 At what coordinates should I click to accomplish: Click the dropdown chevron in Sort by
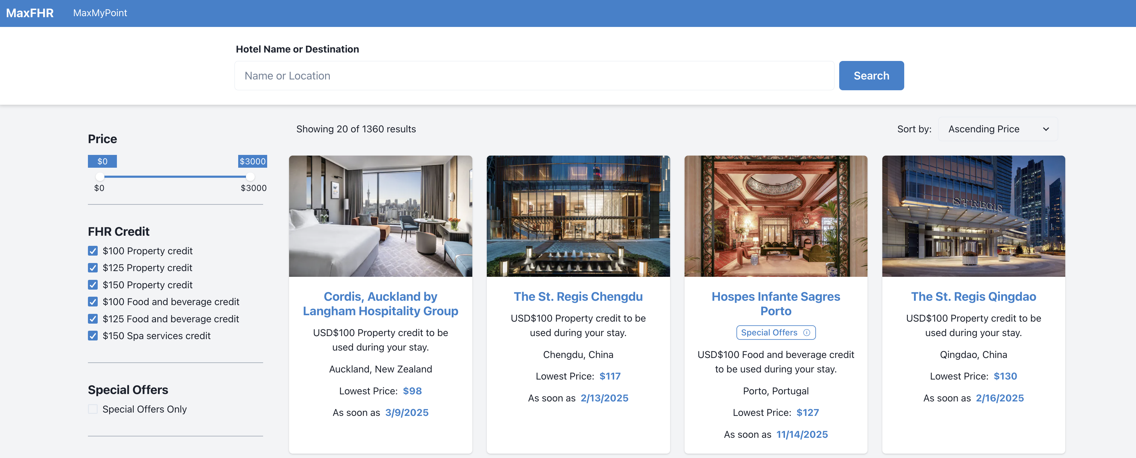1046,129
